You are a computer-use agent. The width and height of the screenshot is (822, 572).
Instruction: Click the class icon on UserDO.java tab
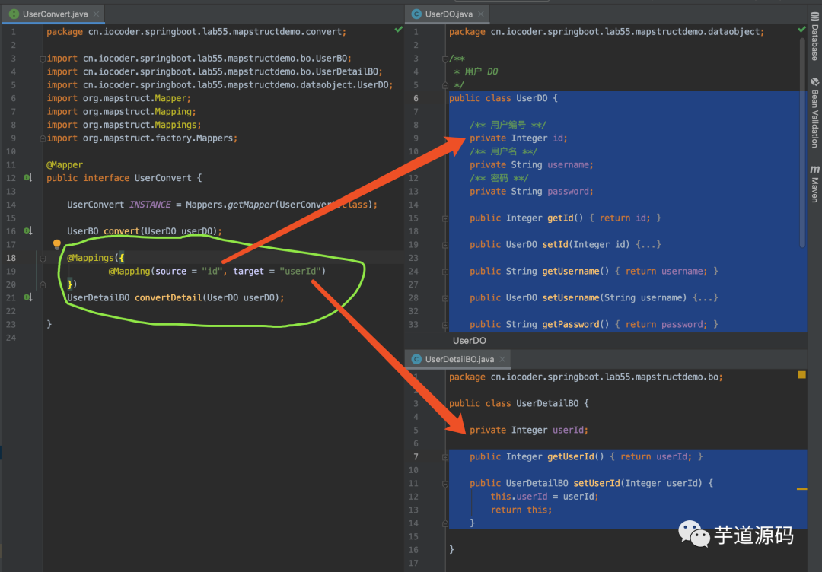[x=416, y=14]
